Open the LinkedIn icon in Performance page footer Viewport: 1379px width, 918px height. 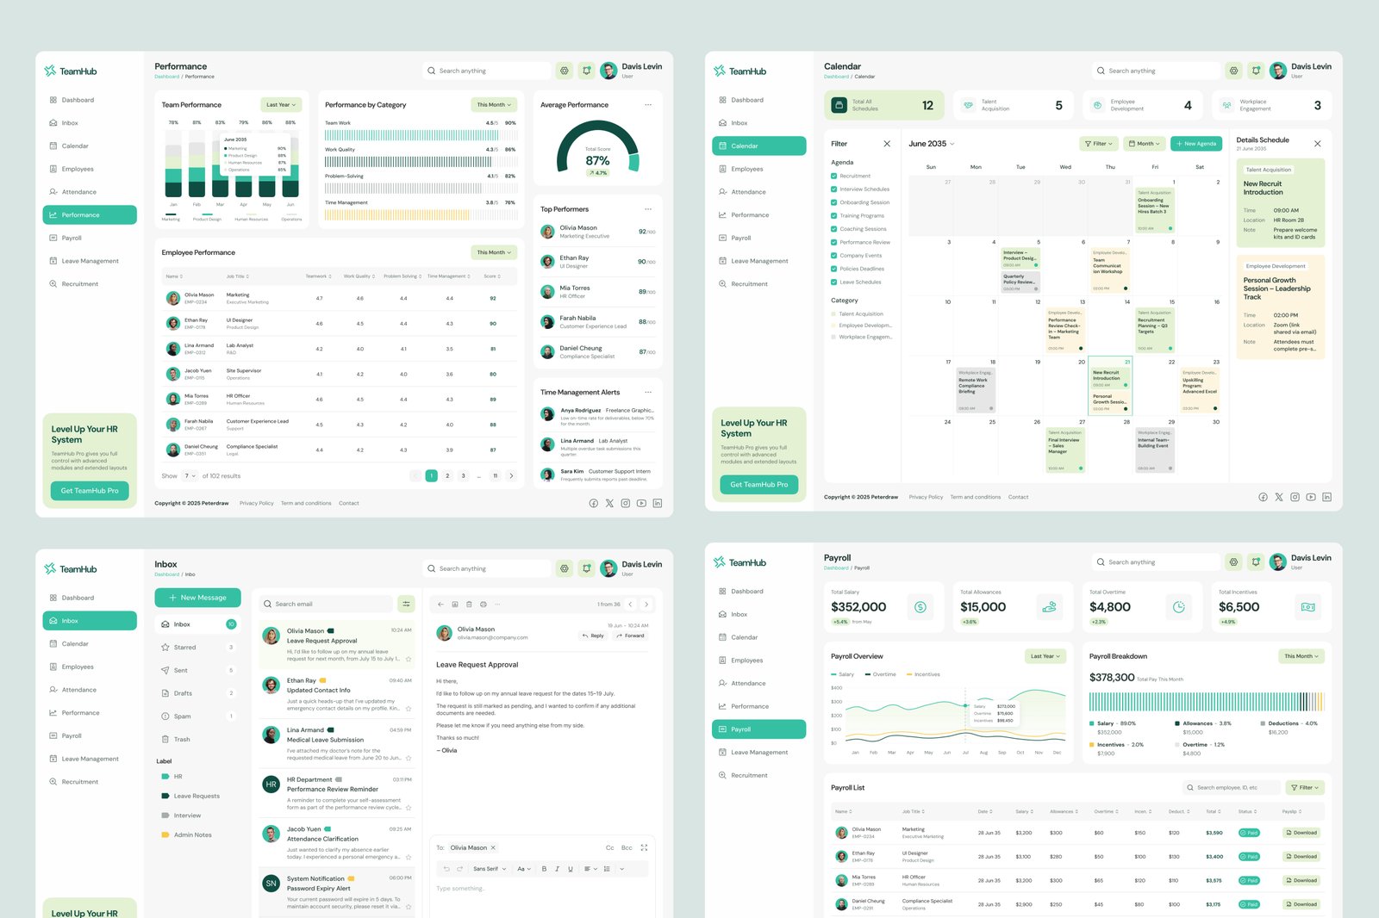[657, 503]
